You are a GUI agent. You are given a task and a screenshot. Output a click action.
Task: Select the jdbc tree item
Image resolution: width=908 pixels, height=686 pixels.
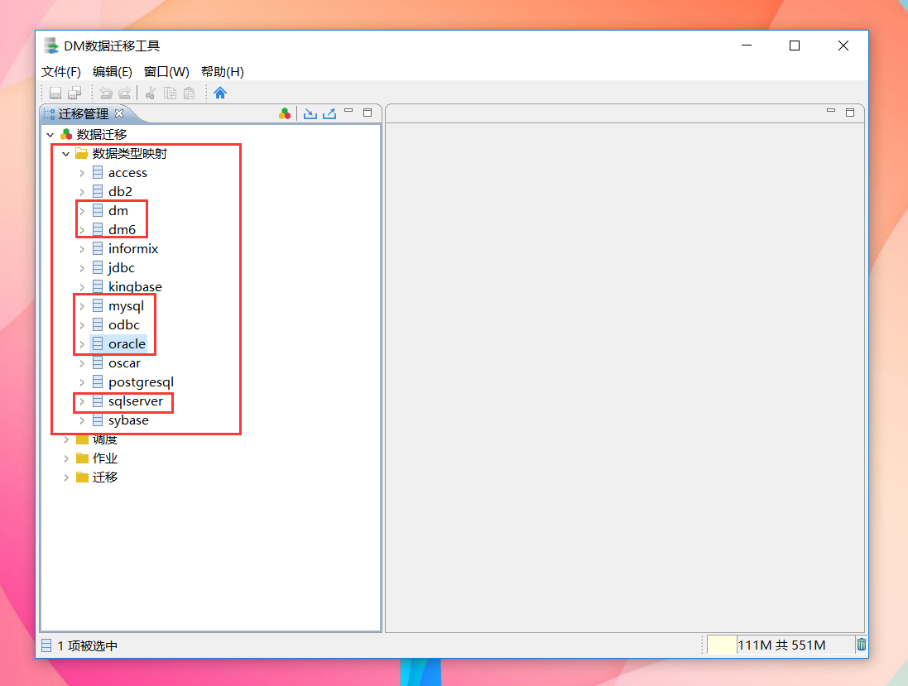coord(121,268)
